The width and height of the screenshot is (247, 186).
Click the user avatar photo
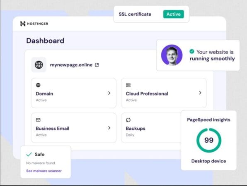tap(172, 55)
